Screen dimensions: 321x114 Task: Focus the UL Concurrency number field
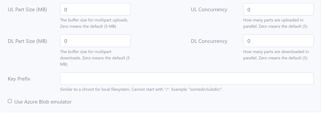tap(278, 9)
